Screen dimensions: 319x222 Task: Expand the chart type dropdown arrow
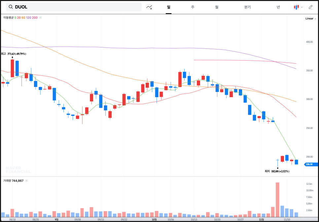pyautogui.click(x=301, y=7)
